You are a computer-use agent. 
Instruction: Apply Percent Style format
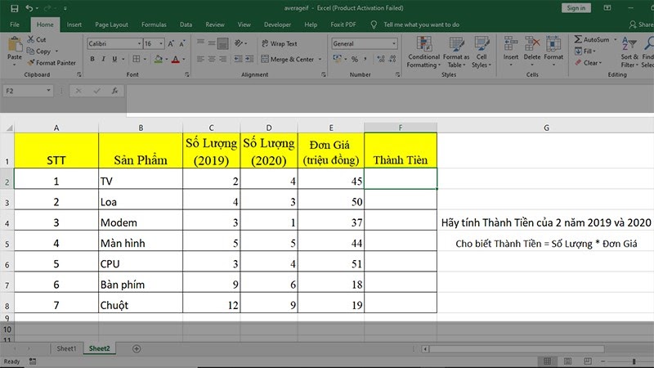coord(355,59)
